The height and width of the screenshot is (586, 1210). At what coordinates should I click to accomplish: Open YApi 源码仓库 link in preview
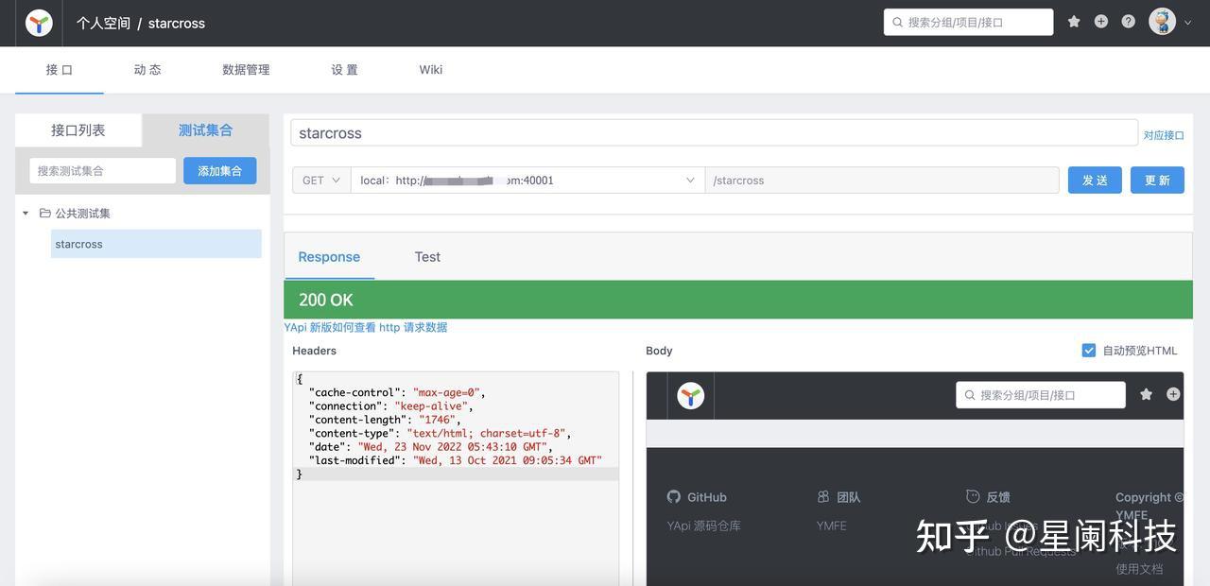[704, 526]
